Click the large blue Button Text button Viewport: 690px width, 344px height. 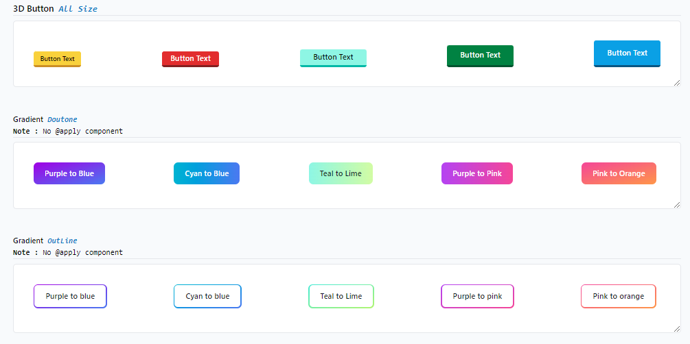coord(627,53)
